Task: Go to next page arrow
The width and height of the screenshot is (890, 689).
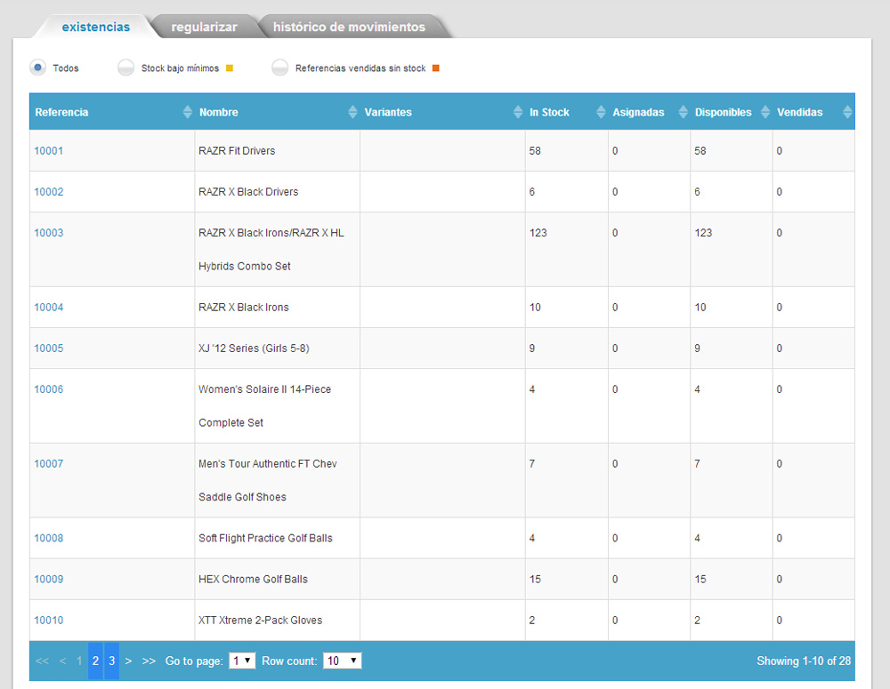Action: (129, 661)
